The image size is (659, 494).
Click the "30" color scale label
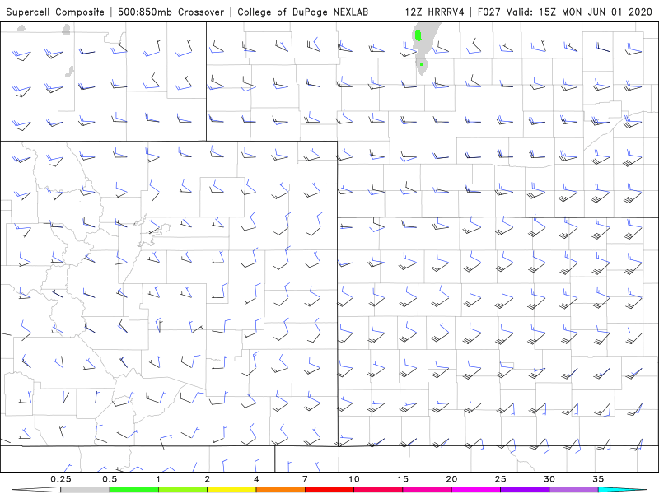549,479
